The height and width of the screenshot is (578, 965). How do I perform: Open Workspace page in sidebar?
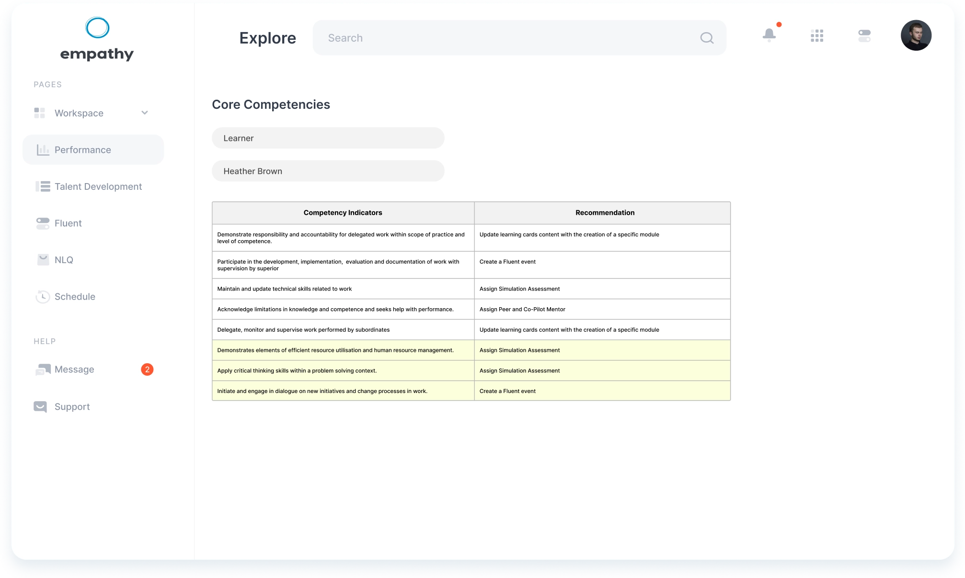[79, 113]
